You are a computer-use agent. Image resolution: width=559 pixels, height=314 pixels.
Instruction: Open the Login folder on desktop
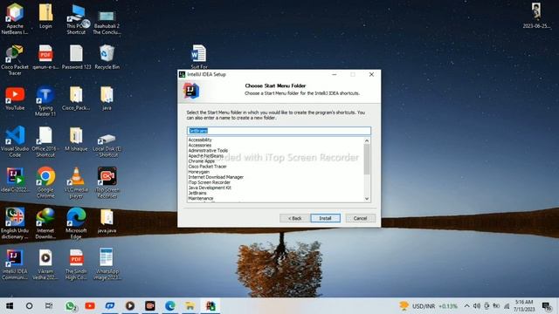click(45, 17)
